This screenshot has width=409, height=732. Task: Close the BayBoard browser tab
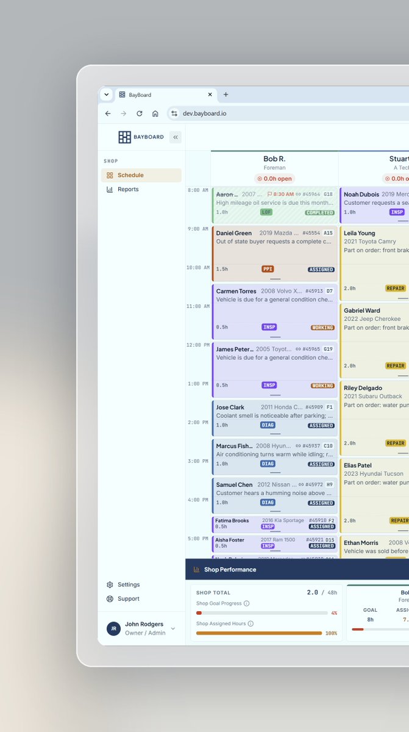[x=210, y=95]
